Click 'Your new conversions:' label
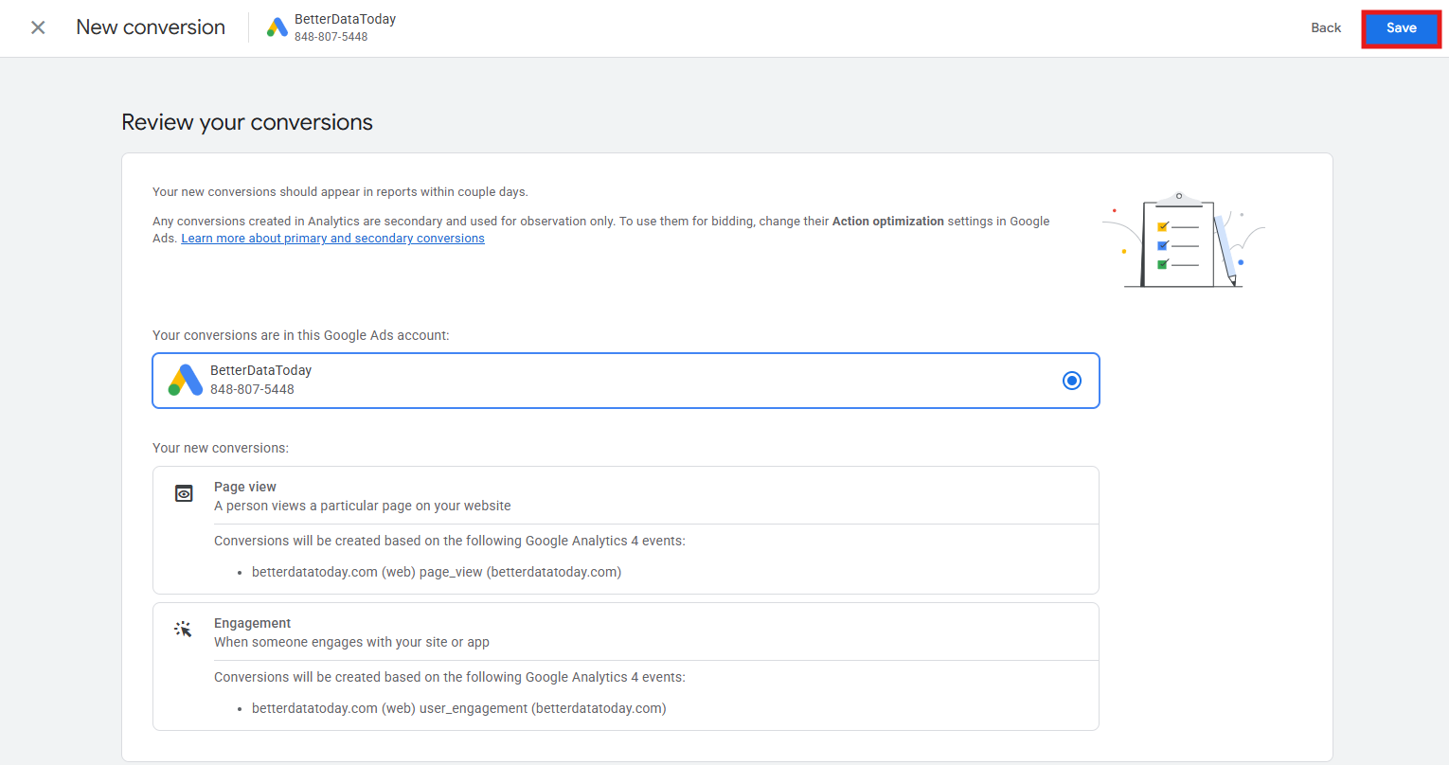1449x765 pixels. pos(221,448)
